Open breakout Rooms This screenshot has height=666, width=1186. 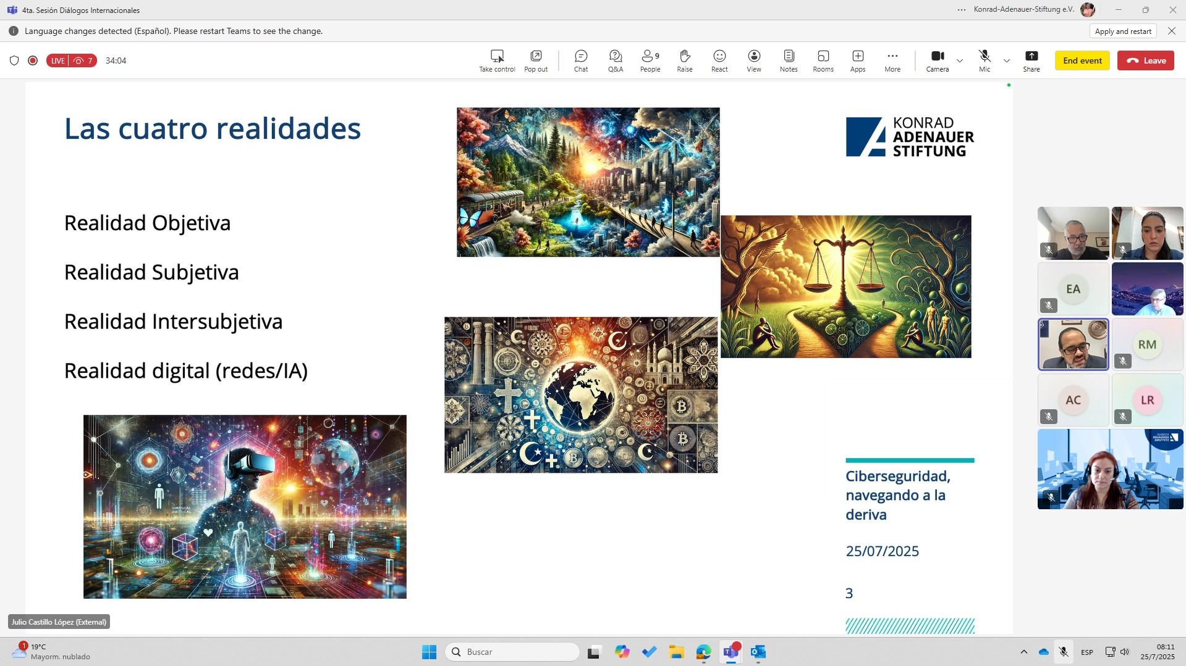click(823, 60)
